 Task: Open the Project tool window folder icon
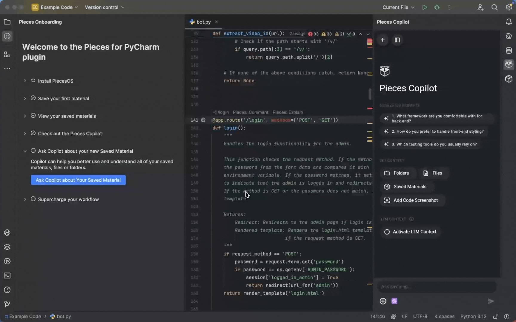coord(7,22)
